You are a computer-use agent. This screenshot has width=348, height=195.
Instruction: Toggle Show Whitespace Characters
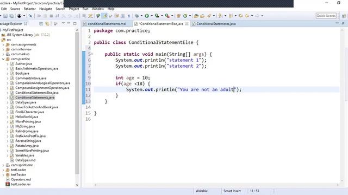pos(129,16)
